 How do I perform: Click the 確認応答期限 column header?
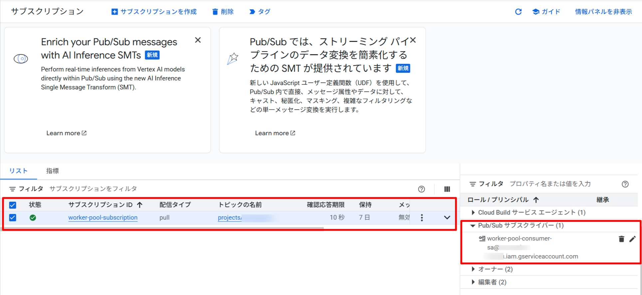pos(325,205)
